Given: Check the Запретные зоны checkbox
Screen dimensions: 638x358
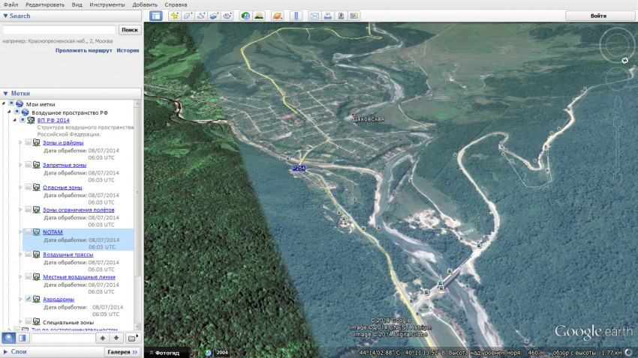Looking at the screenshot, I should 28,165.
